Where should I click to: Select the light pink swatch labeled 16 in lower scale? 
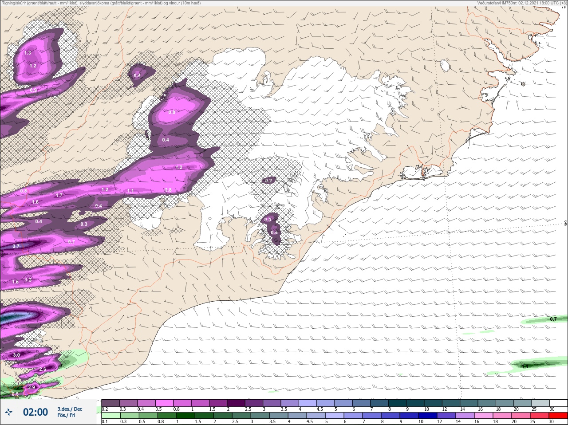tap(485, 416)
